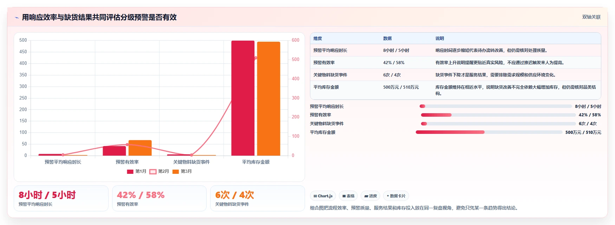The height and width of the screenshot is (225, 615).
Task: Click the pink-outlined 第2月 legend color box
Action: click(153, 172)
